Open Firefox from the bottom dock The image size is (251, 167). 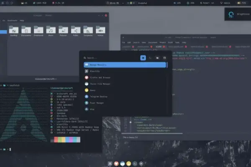116,164
